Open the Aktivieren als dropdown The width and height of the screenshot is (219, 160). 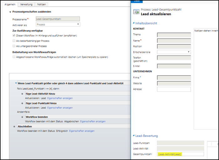click(x=58, y=25)
